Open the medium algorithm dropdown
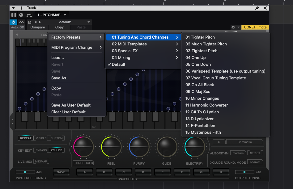 point(238,153)
